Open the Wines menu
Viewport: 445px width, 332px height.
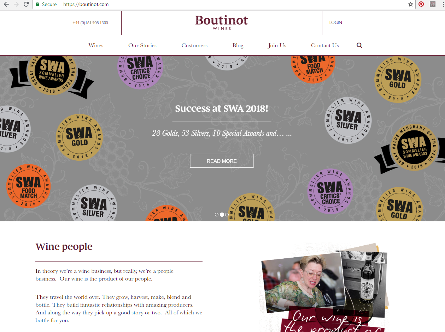coord(96,45)
